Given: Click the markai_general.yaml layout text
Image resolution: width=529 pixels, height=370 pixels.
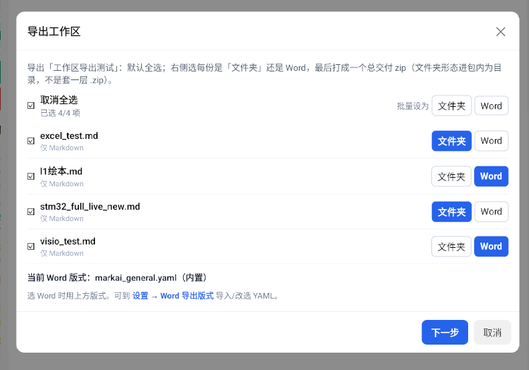Looking at the screenshot, I should (136, 278).
